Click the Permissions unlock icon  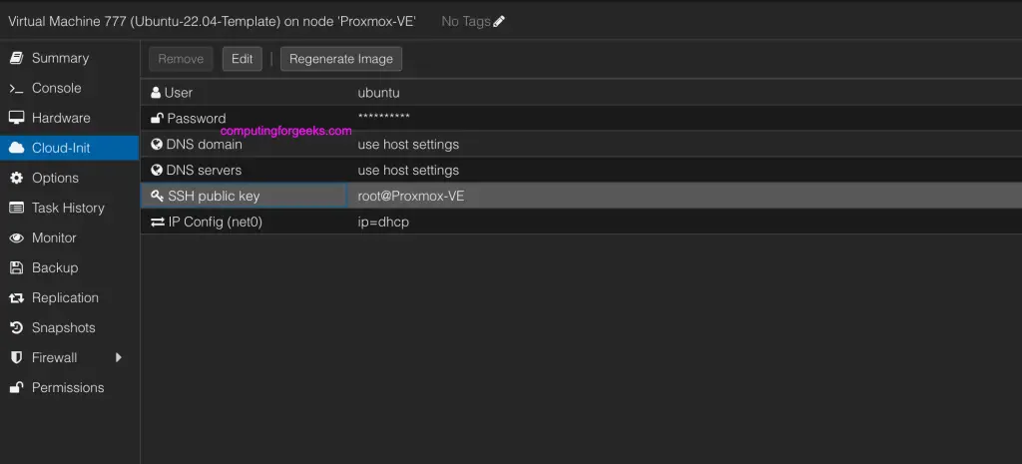click(16, 388)
